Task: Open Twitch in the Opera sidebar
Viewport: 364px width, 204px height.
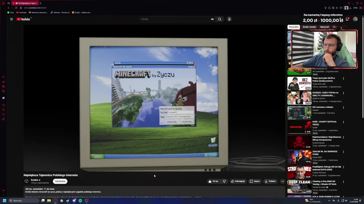Action: pos(3,98)
